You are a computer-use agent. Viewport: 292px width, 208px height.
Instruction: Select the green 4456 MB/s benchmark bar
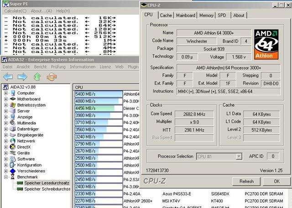99,108
